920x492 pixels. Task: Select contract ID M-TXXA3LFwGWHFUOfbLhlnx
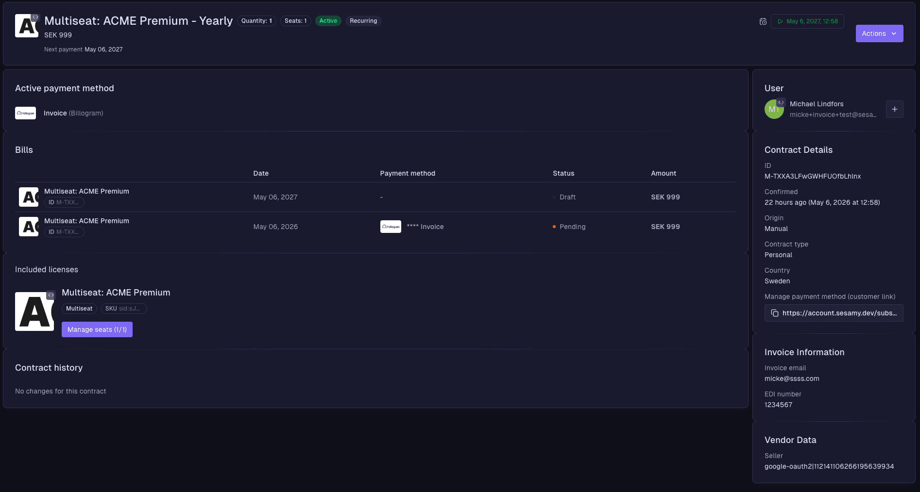[813, 176]
